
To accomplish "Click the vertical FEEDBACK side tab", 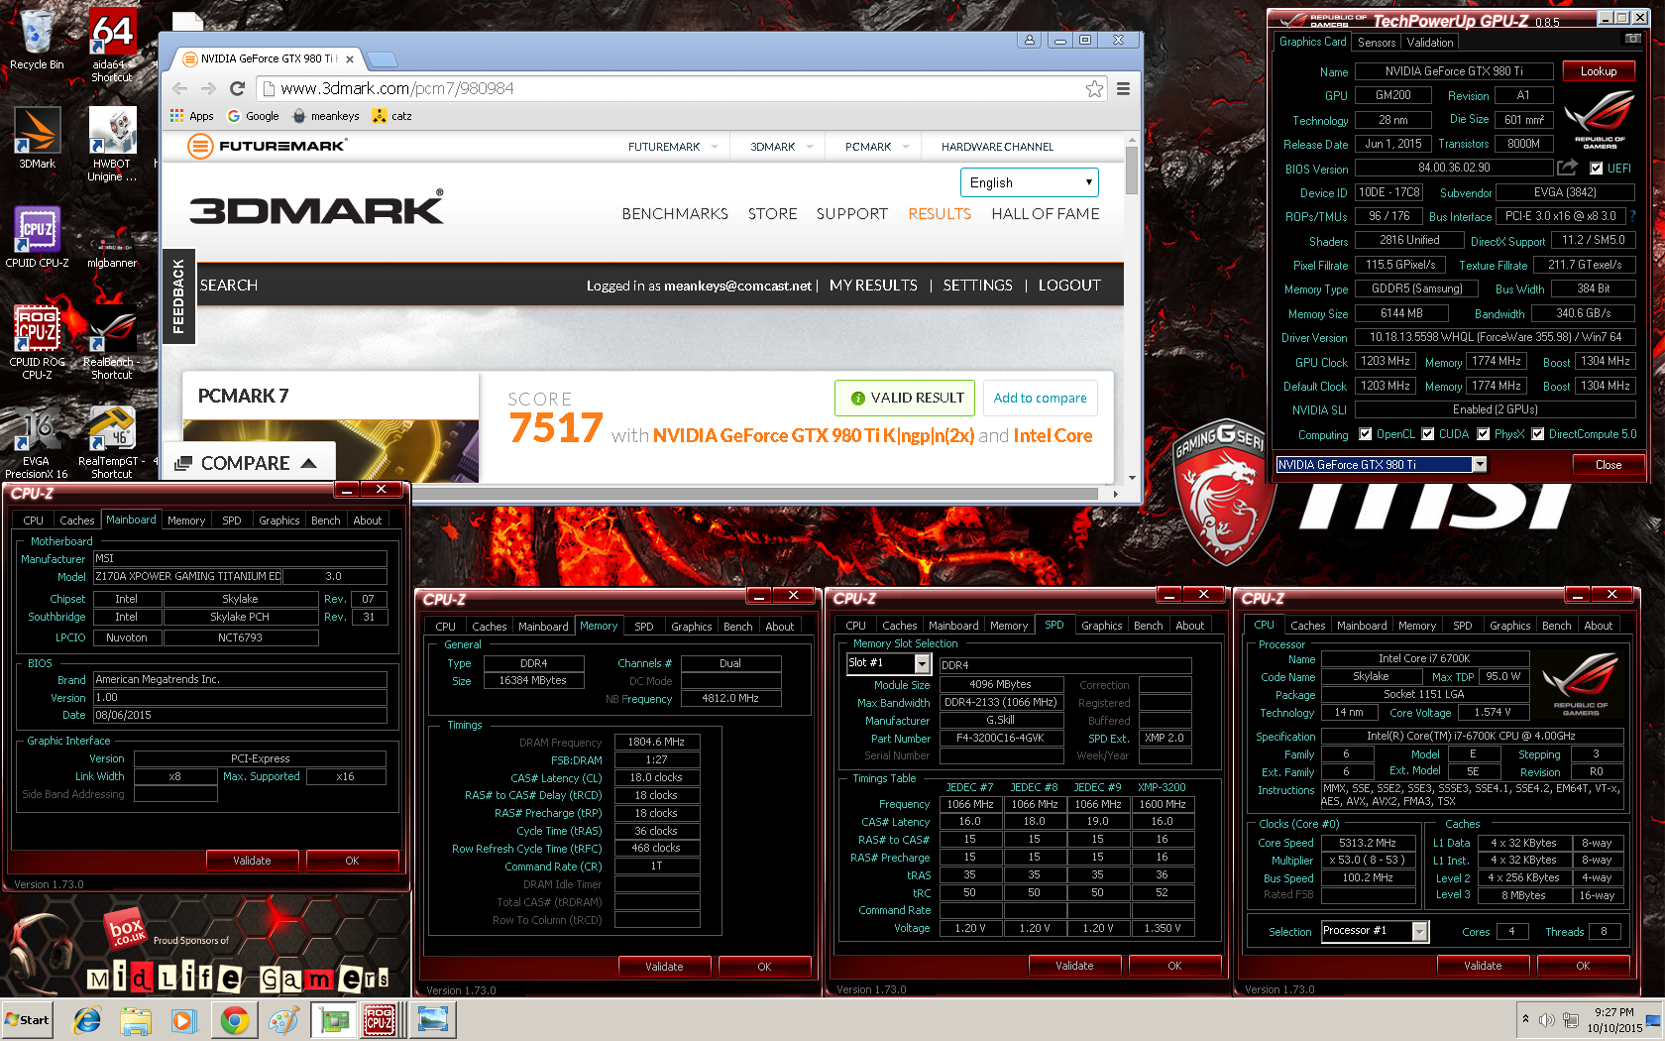I will coord(178,296).
